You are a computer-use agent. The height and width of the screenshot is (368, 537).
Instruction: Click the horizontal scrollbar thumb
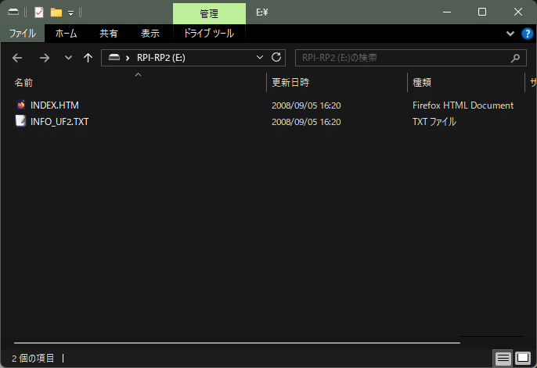[x=237, y=343]
